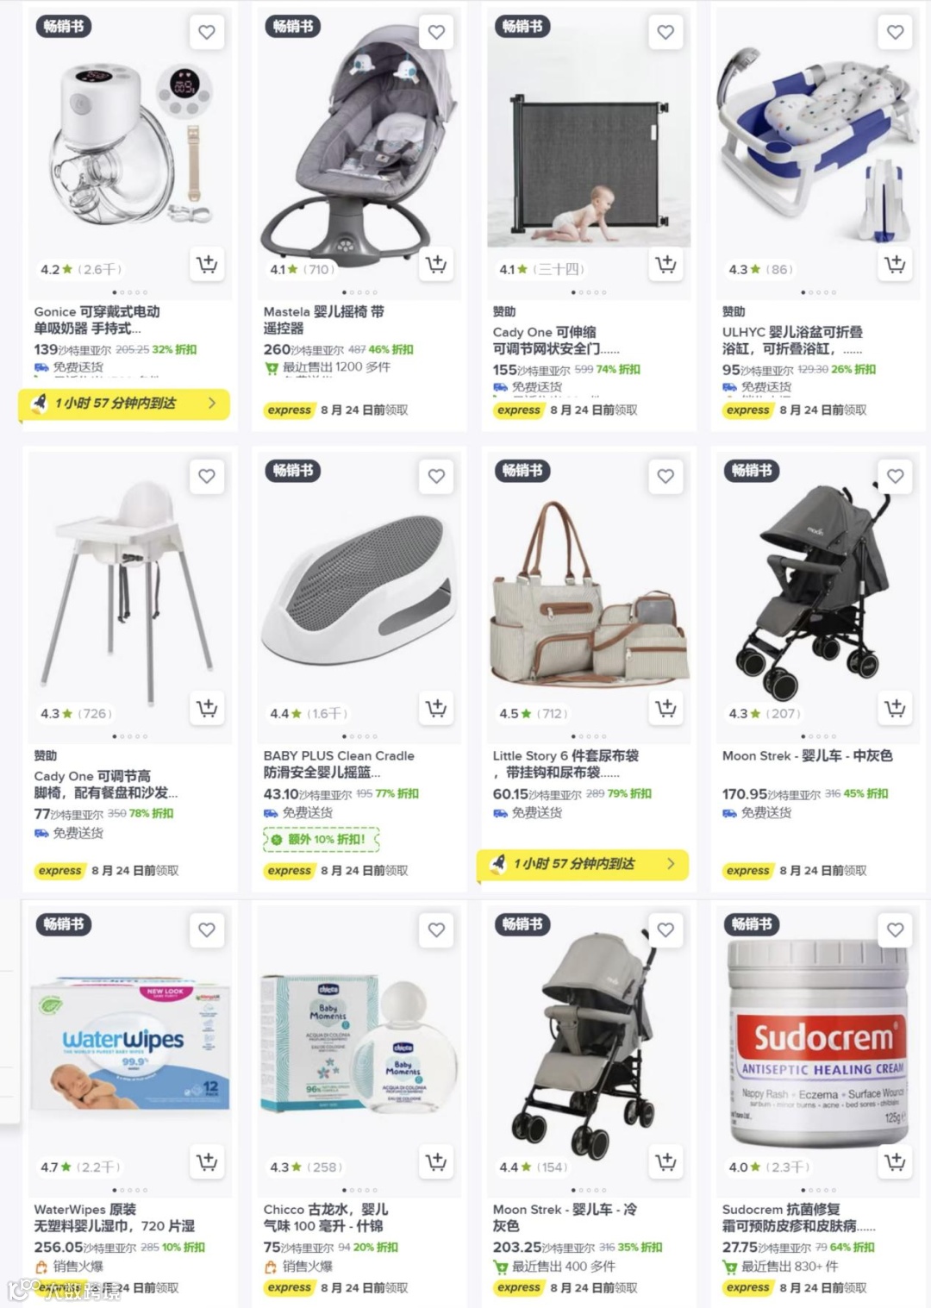Add Gonice breast pump to cart
This screenshot has width=931, height=1308.
click(x=207, y=265)
